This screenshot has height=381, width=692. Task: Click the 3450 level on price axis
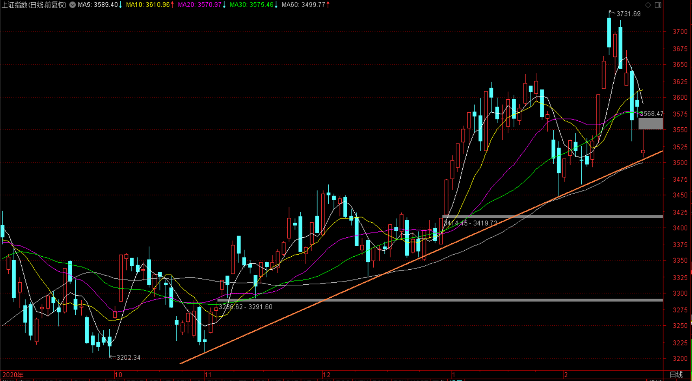(680, 195)
